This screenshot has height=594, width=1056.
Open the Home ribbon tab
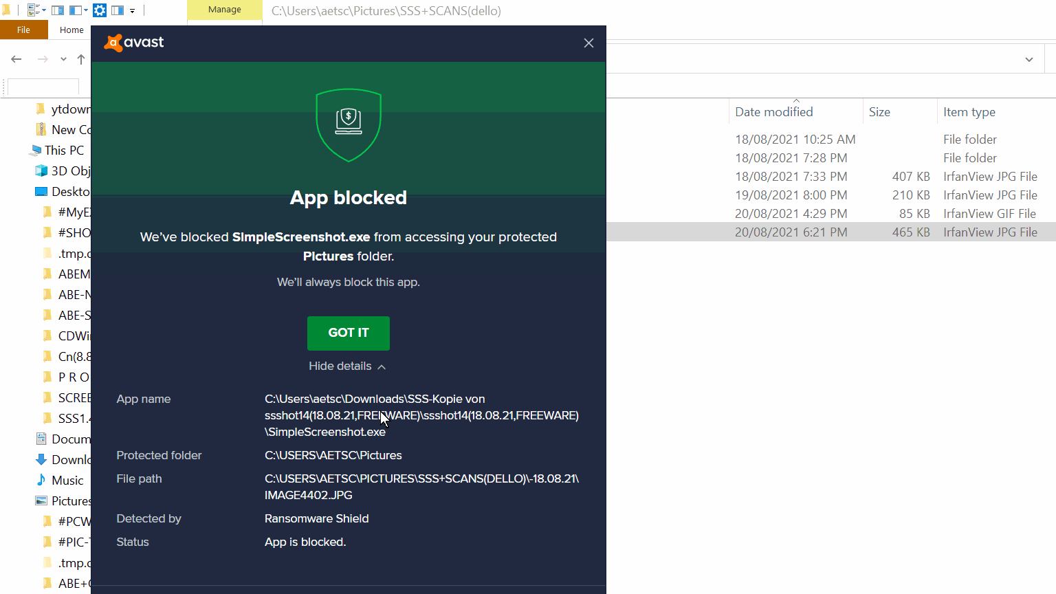tap(71, 30)
